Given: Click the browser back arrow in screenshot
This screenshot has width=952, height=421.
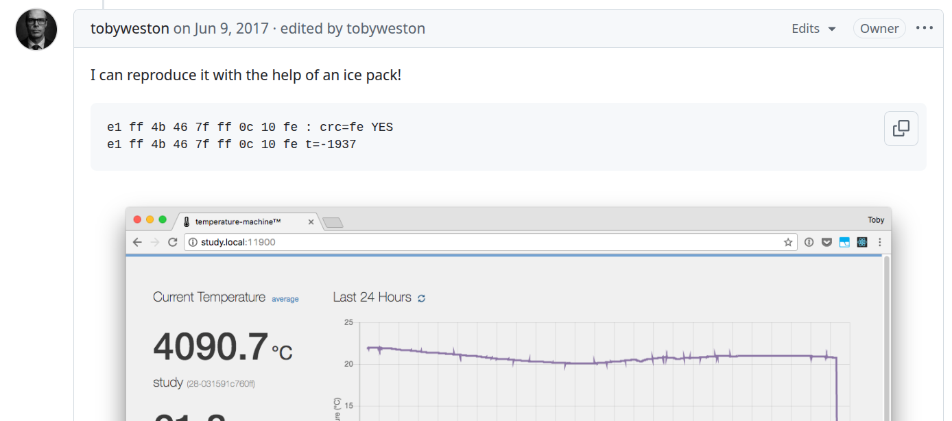Looking at the screenshot, I should click(137, 242).
